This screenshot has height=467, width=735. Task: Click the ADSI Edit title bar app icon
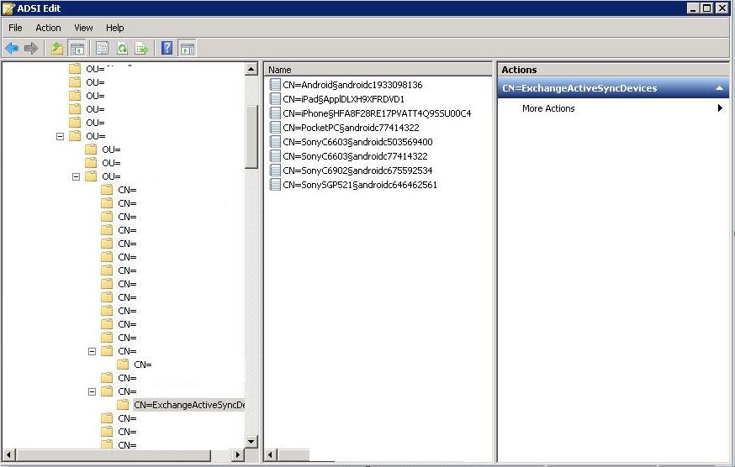[x=8, y=8]
